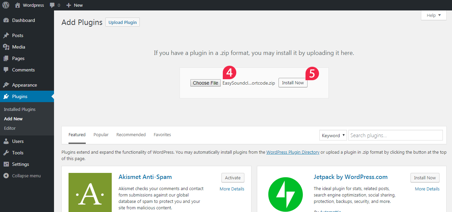This screenshot has height=212, width=452.
Task: Click the Settings sliders icon
Action: click(6, 164)
